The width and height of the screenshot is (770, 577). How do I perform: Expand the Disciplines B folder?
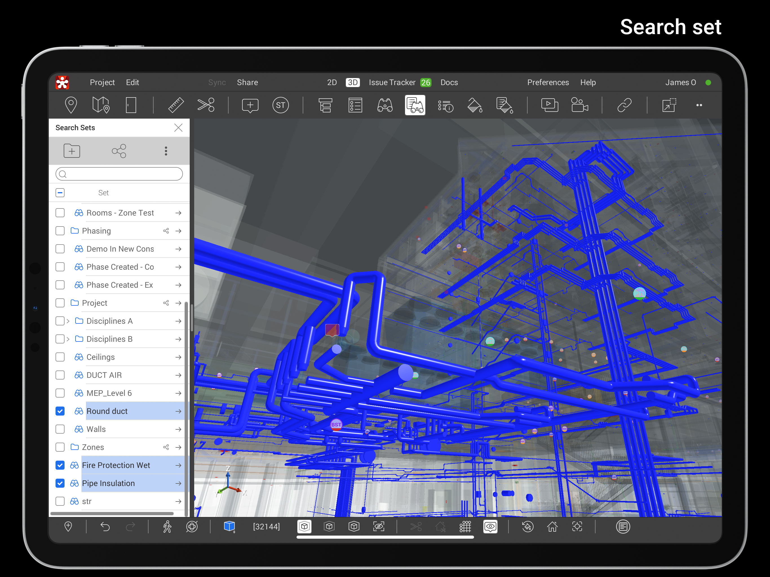(x=68, y=339)
